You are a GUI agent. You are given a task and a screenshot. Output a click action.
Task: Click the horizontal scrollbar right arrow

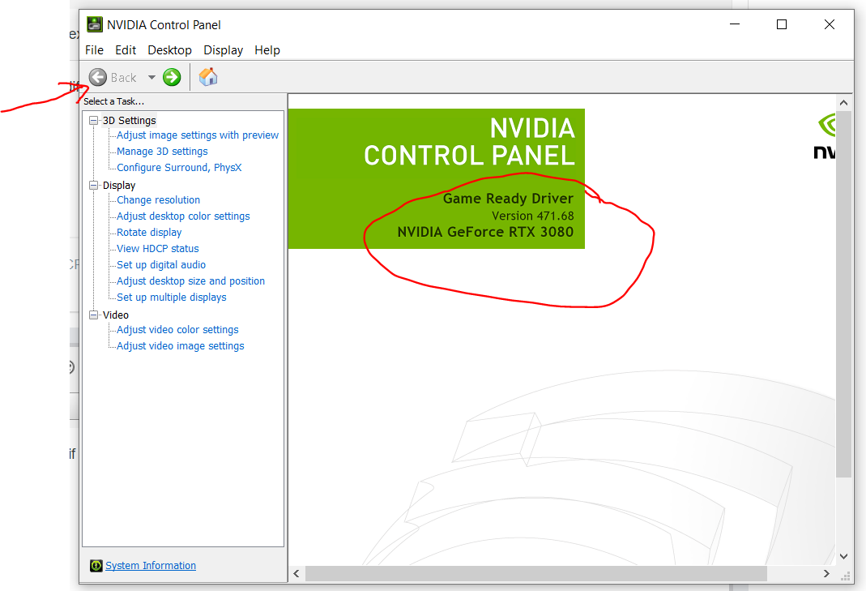pyautogui.click(x=826, y=573)
